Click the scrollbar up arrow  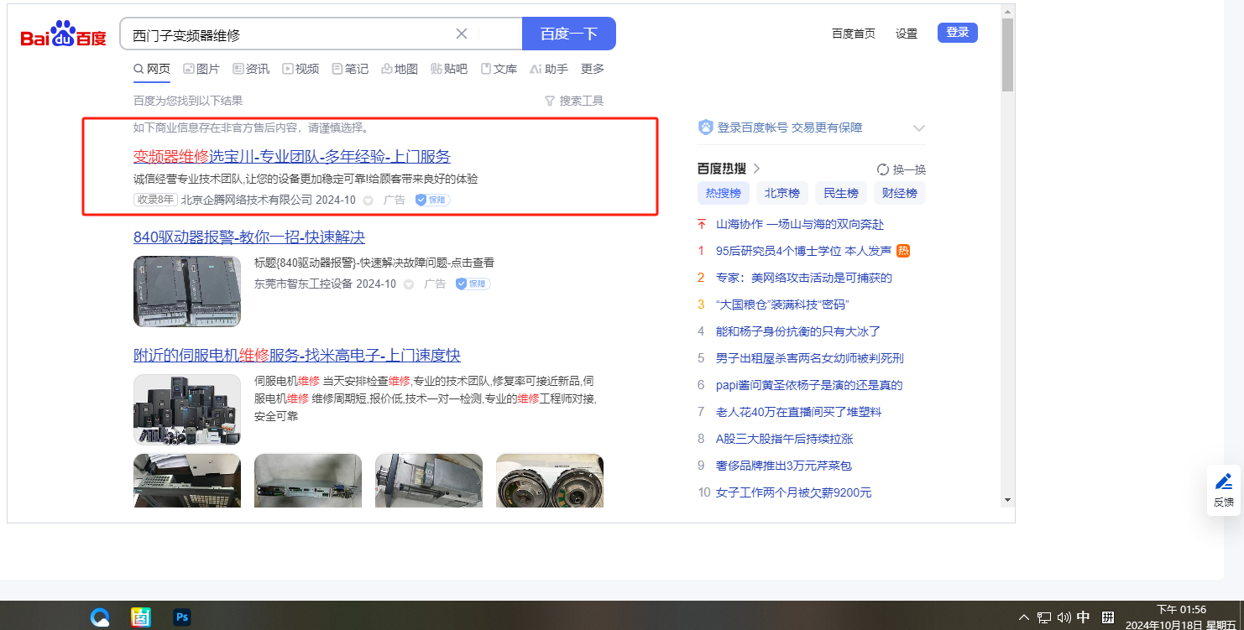1008,11
